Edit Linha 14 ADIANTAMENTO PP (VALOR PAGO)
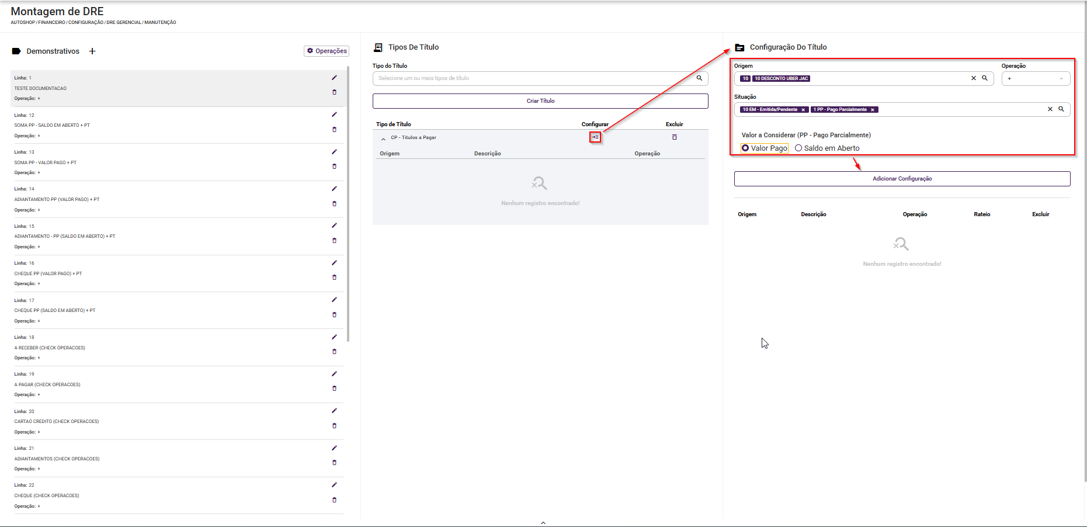This screenshot has width=1087, height=527. click(x=334, y=189)
